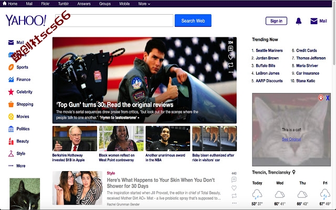Open Another unanimous award NBA thumbnail
The width and height of the screenshot is (336, 210).
pyautogui.click(x=168, y=139)
